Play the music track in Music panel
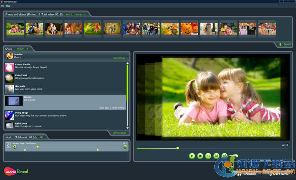Screen dimensions: 296x180 pyautogui.click(x=14, y=147)
